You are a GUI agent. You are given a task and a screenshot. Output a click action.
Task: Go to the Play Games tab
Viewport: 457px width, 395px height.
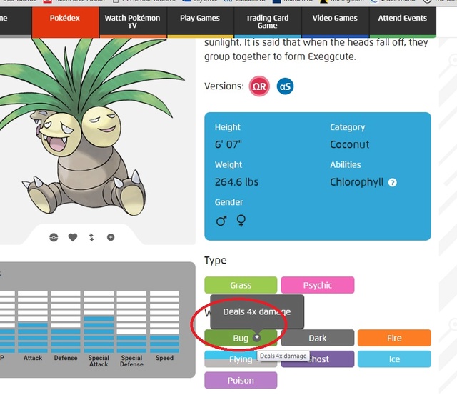[x=200, y=22]
